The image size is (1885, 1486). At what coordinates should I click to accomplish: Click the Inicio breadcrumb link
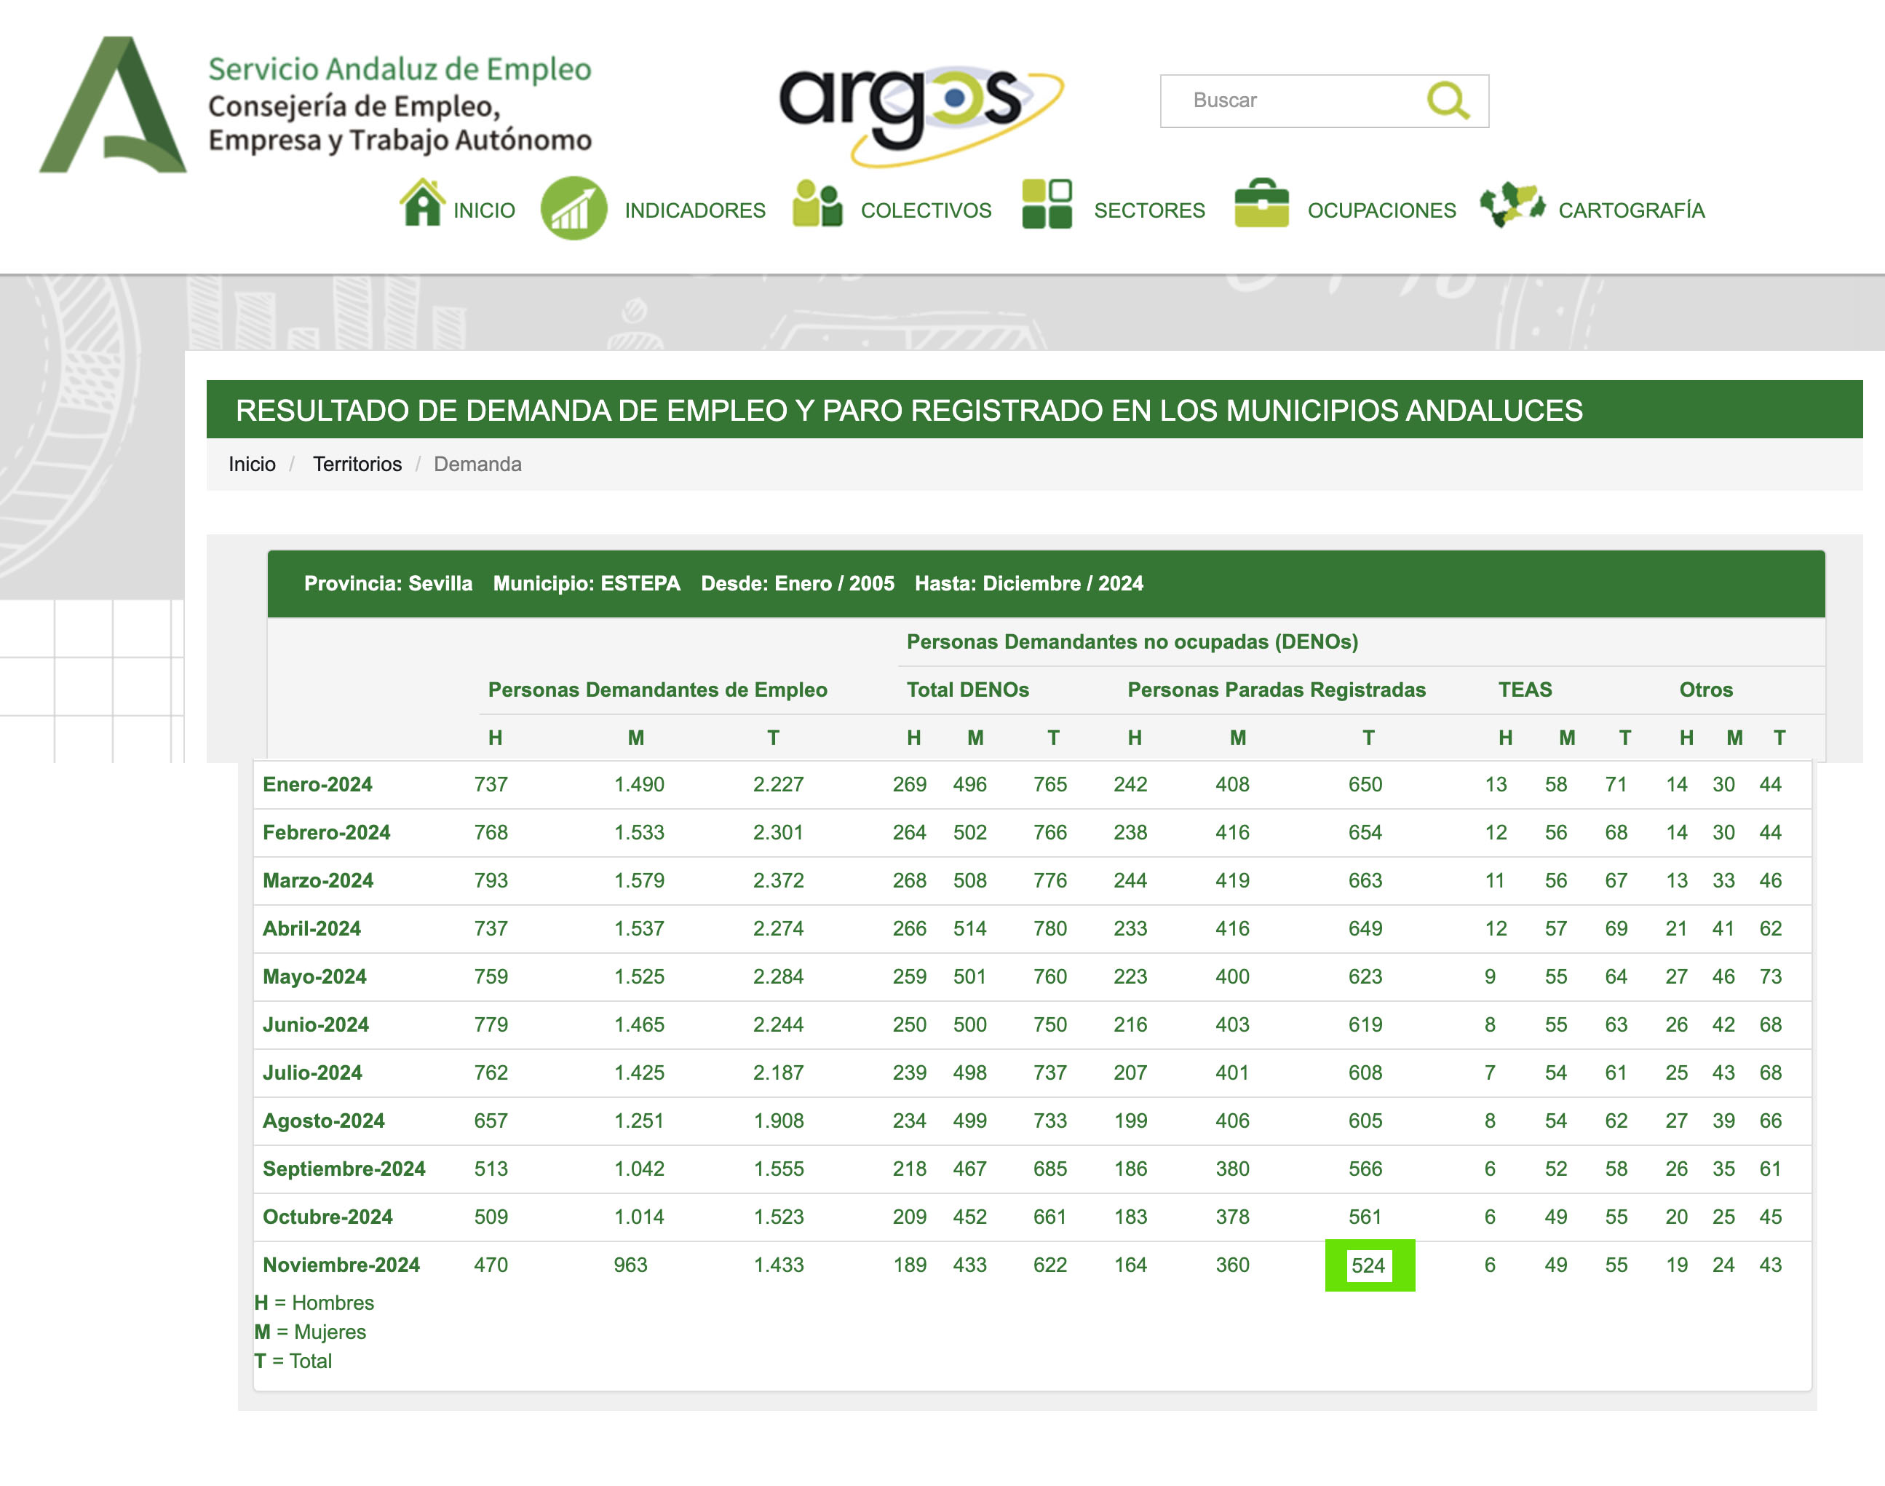click(x=251, y=465)
